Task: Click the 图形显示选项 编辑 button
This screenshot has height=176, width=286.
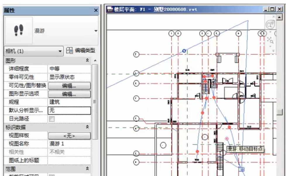Action: (69, 94)
